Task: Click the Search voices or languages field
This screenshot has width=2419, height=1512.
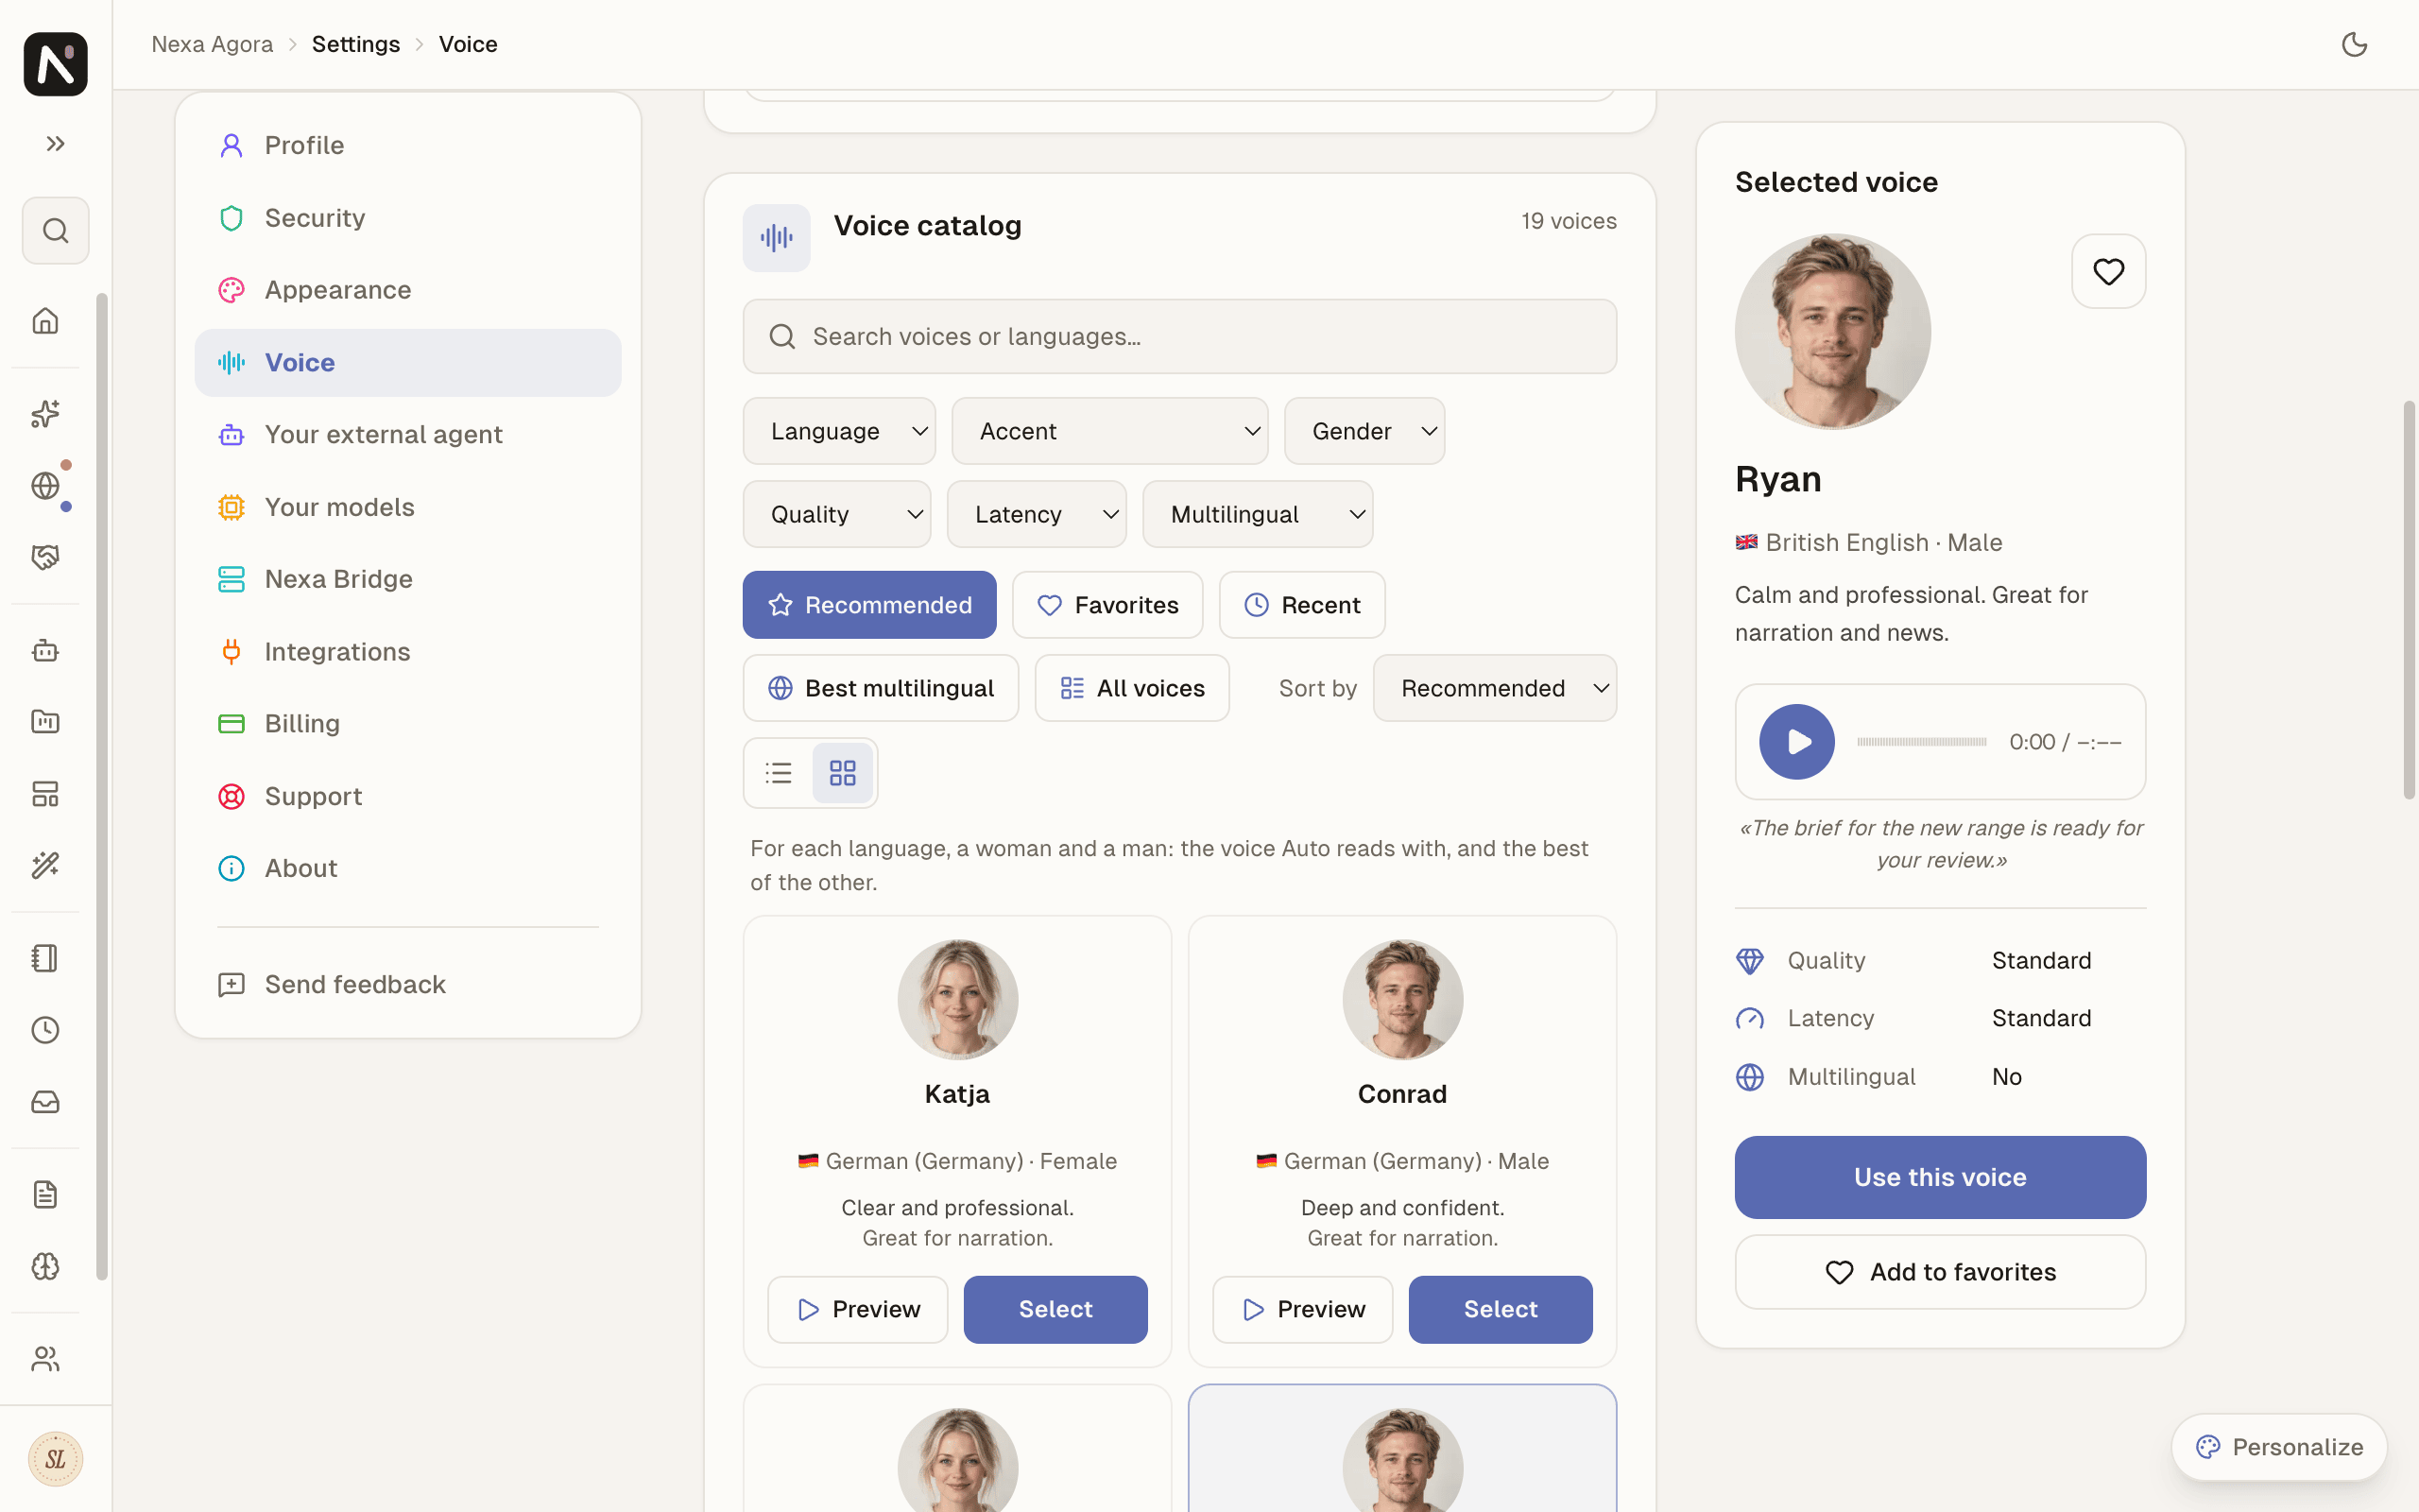Action: (x=1179, y=337)
